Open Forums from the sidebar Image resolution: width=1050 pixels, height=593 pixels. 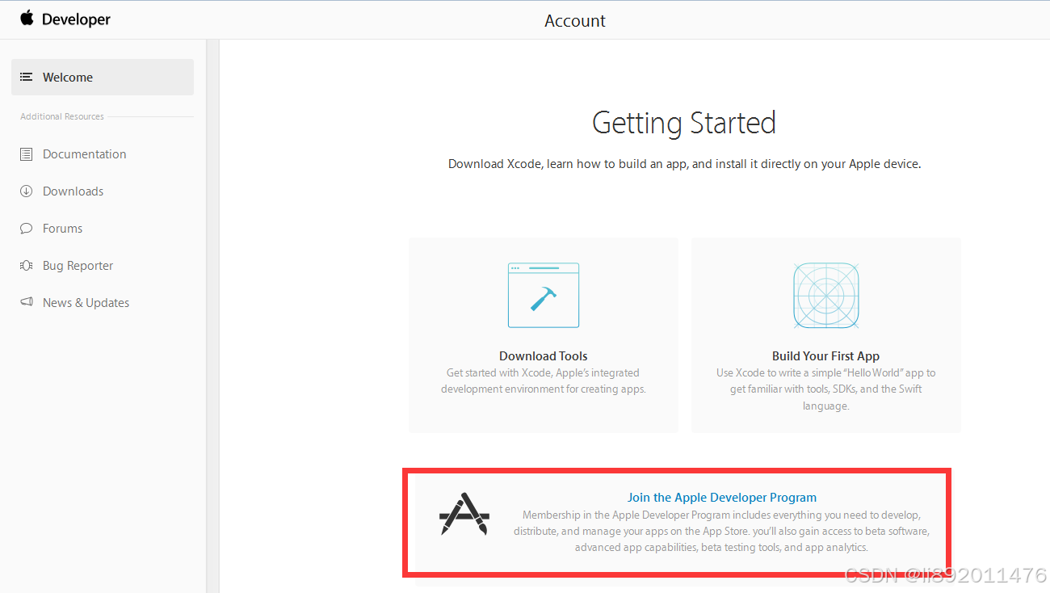(x=62, y=229)
